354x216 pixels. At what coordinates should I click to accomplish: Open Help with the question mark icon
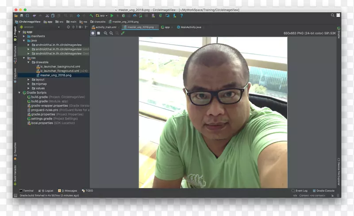pyautogui.click(x=181, y=15)
